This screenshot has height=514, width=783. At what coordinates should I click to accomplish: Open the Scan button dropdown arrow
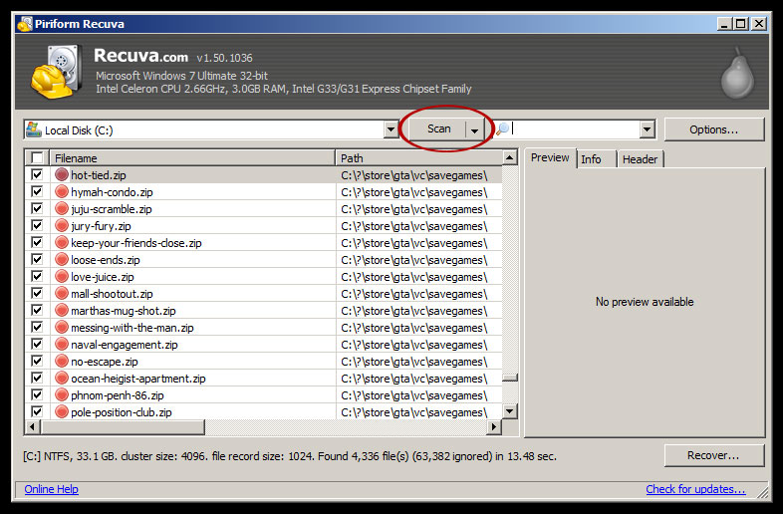click(474, 129)
